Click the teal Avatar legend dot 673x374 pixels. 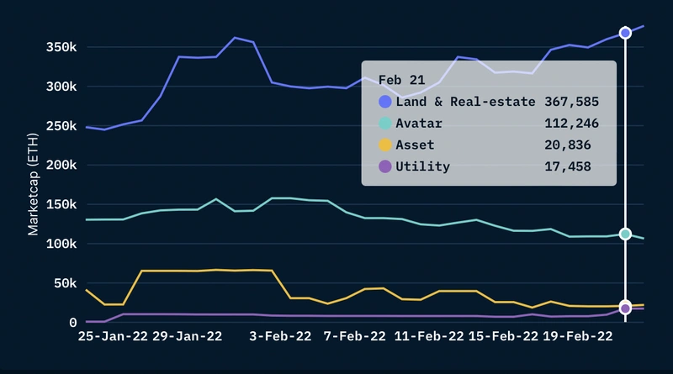pos(386,124)
